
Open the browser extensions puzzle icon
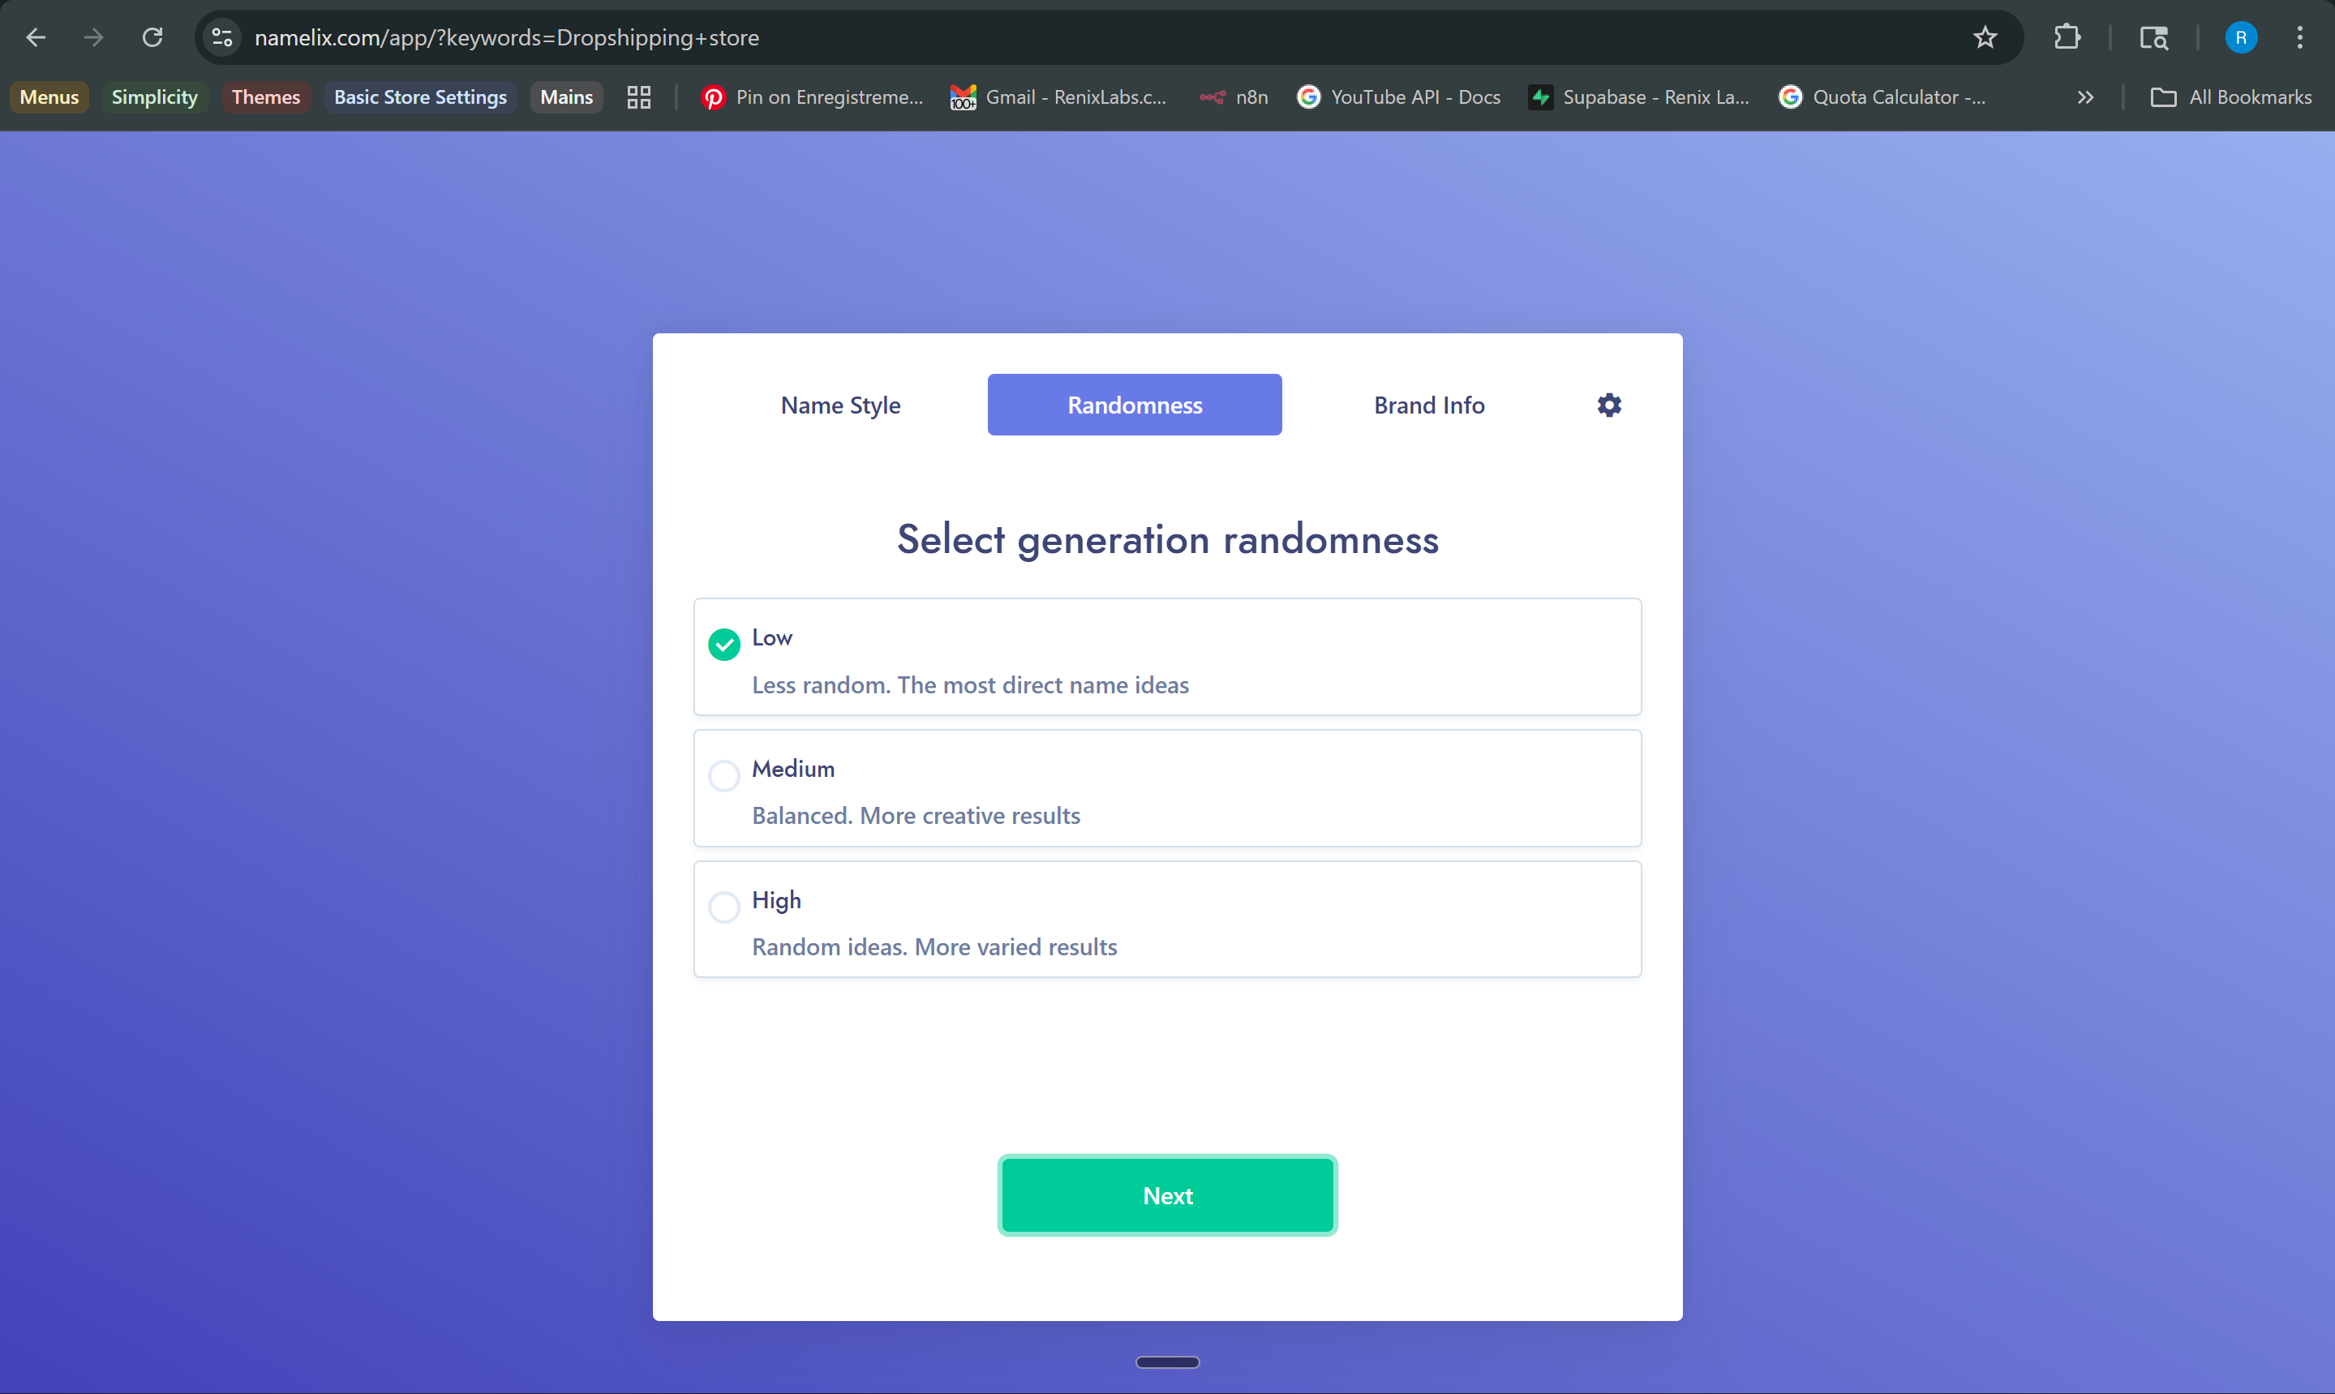tap(2067, 37)
